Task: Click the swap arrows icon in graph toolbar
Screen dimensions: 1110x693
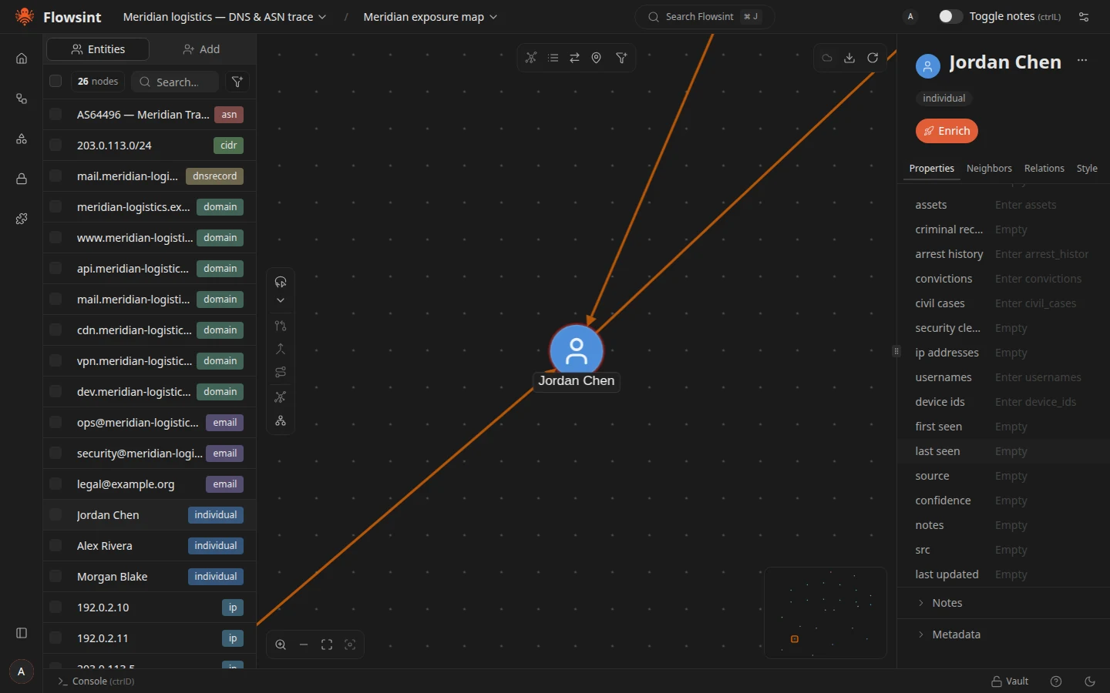Action: [574, 58]
